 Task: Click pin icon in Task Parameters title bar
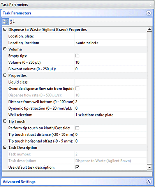coord(150,5)
